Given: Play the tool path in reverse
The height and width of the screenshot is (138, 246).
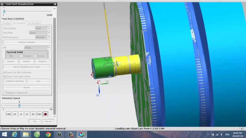Looking at the screenshot, I should tap(21, 114).
